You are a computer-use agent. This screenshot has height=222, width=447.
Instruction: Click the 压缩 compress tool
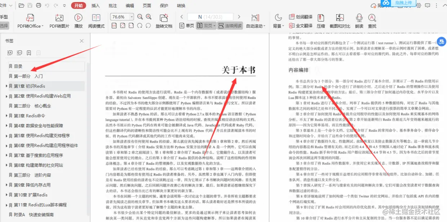320,21
